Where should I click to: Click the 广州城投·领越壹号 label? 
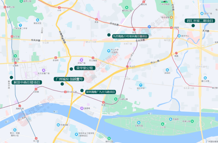click(x=69, y=79)
